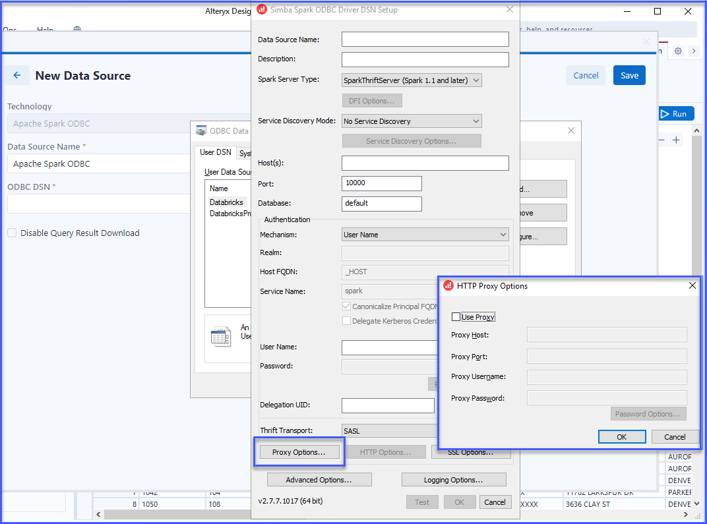Open the Thrift Transport dropdown
Screen dimensions: 707x524
390,430
